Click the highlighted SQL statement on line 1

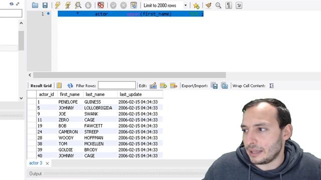pyautogui.click(x=130, y=14)
